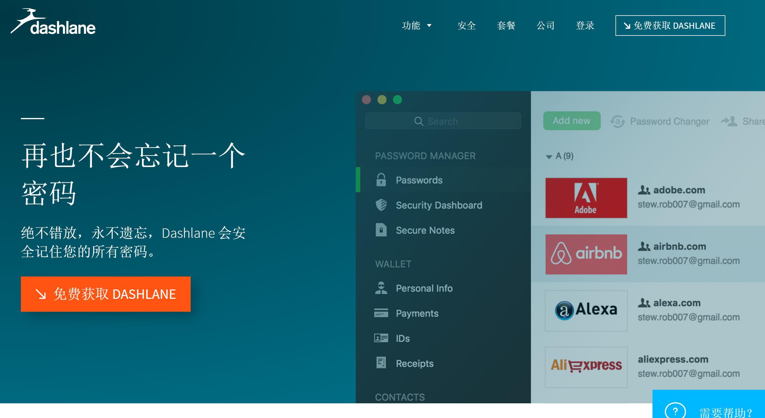Click the email under aliexpress.com

[x=689, y=373]
